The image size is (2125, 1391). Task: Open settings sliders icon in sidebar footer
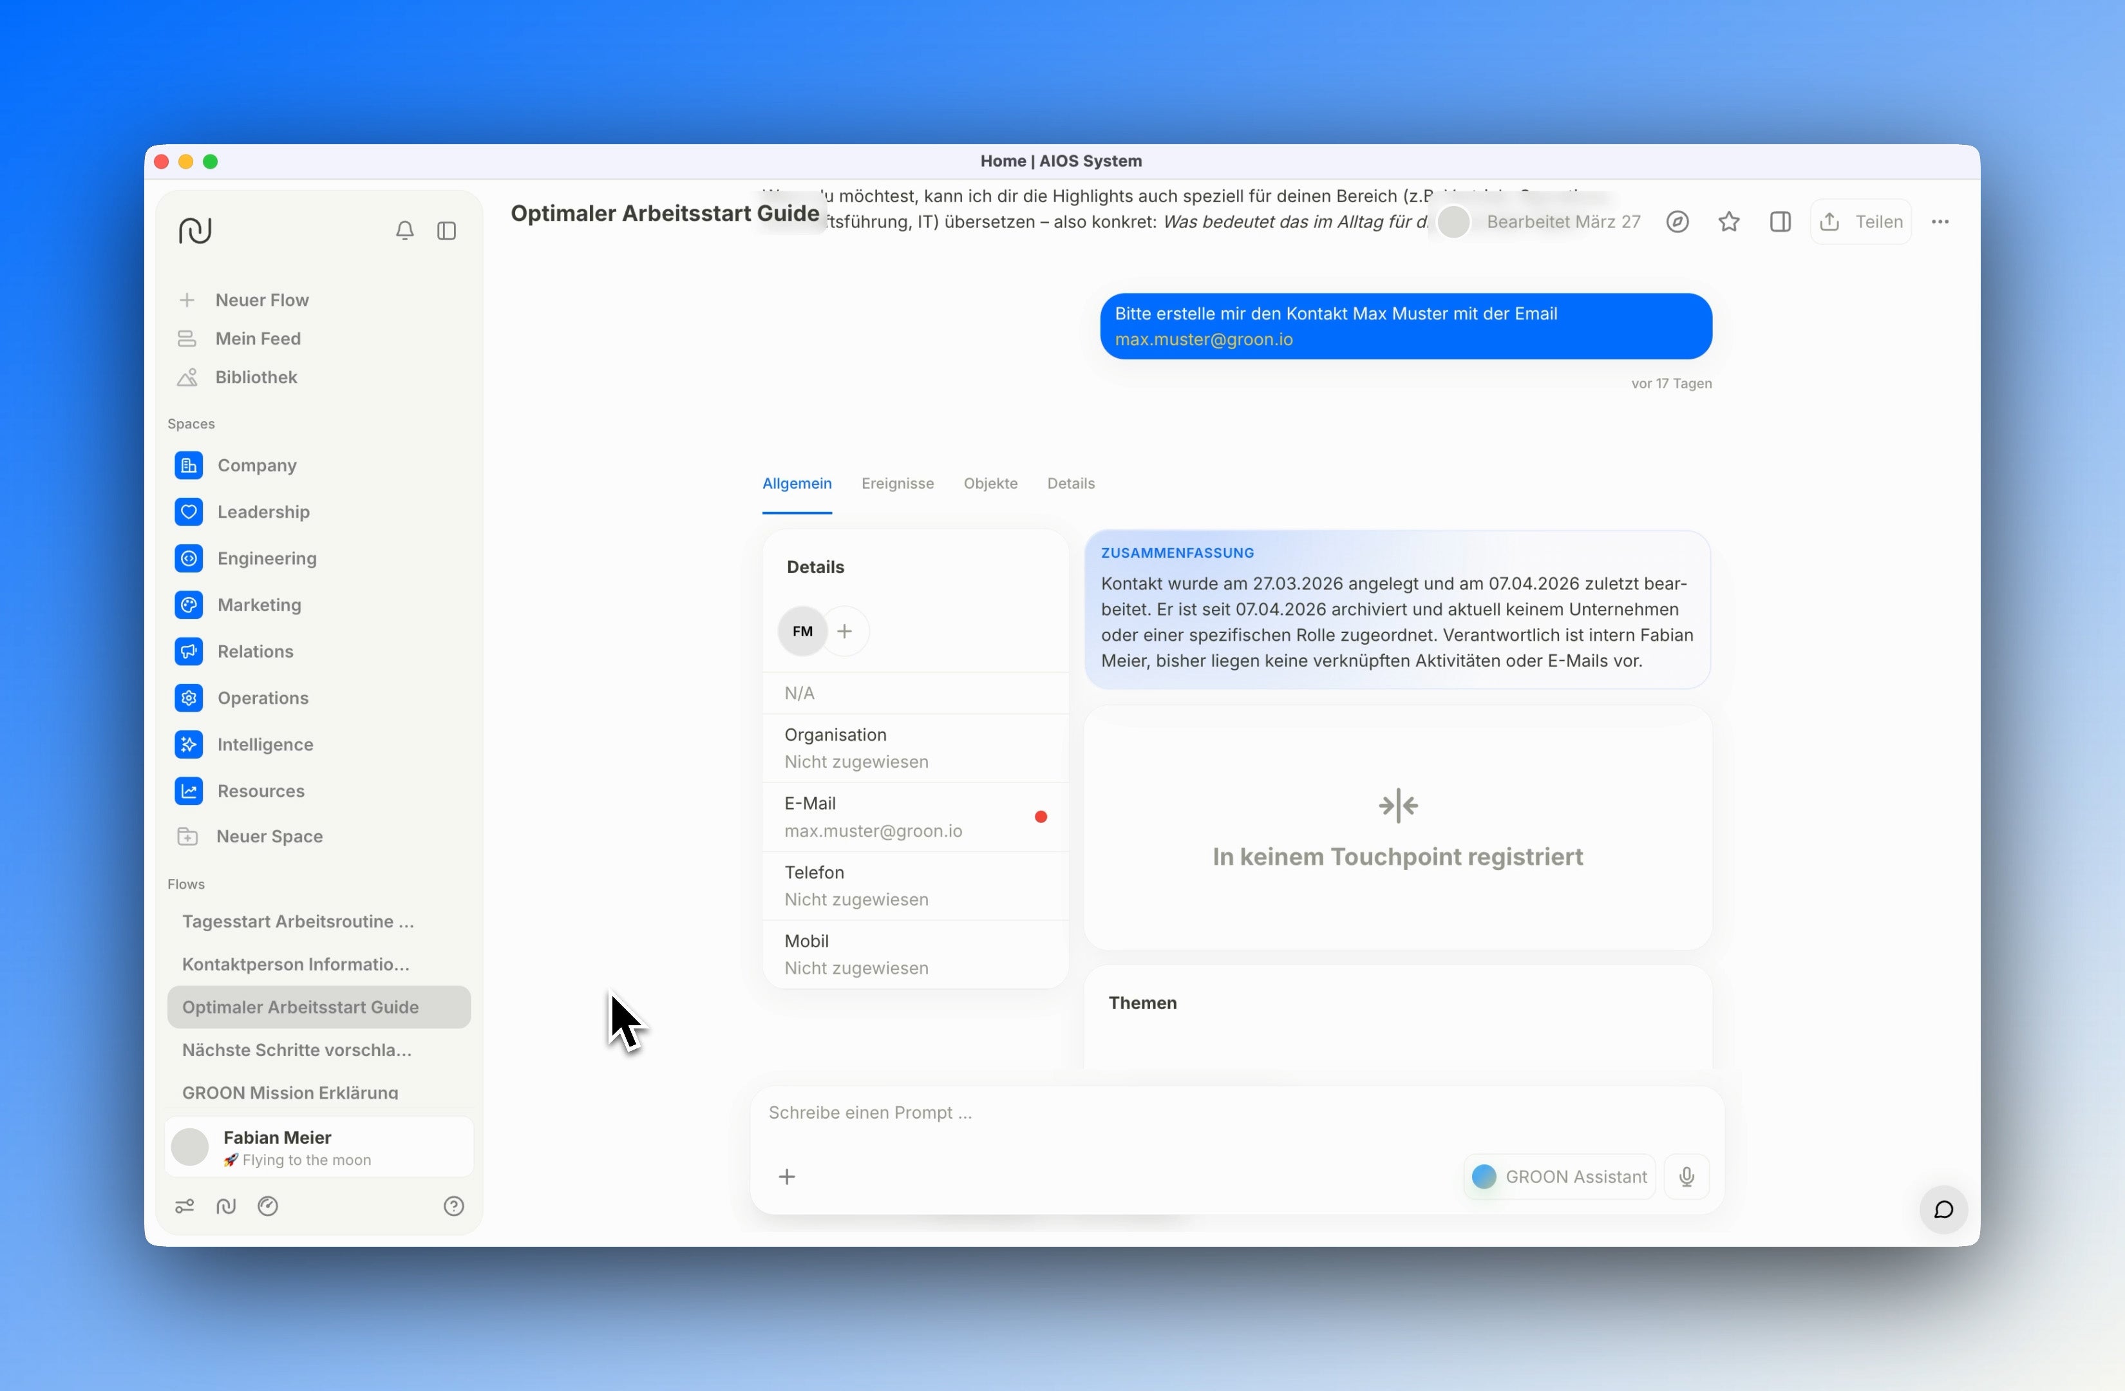[x=185, y=1206]
